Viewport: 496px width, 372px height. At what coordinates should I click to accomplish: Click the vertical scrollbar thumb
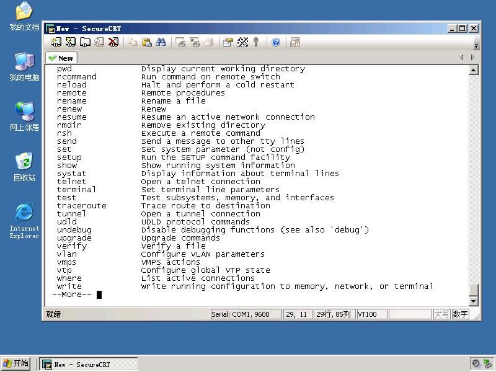(x=473, y=290)
